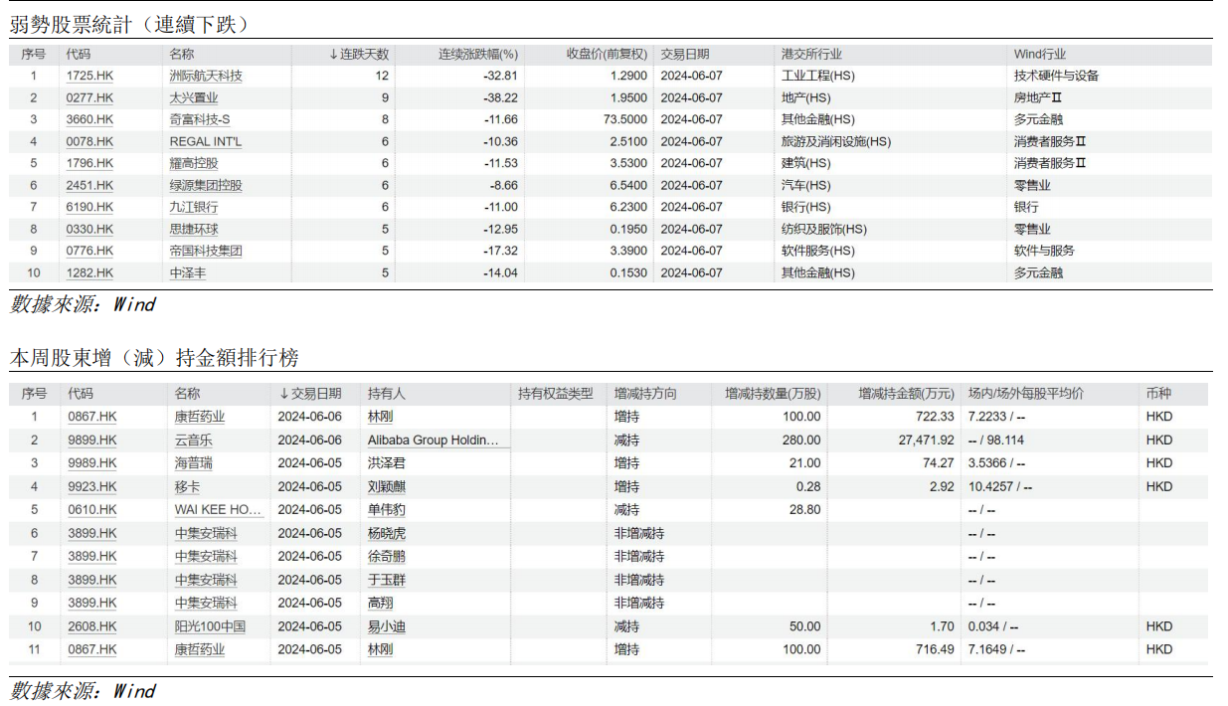
Task: Click stock name 太兴置业
Action: tap(194, 97)
